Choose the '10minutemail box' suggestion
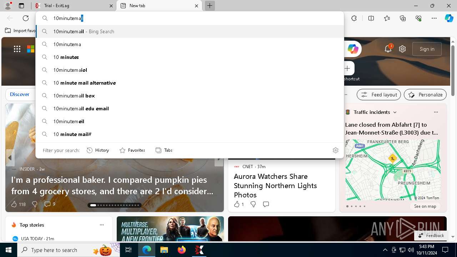The height and width of the screenshot is (257, 457). point(190,96)
